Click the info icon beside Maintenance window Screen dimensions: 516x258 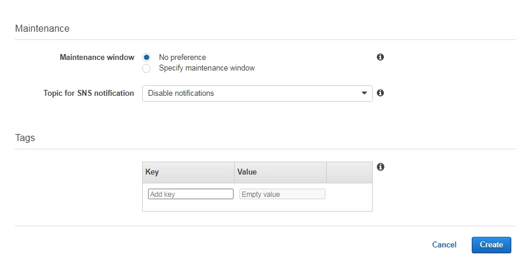[x=380, y=57]
